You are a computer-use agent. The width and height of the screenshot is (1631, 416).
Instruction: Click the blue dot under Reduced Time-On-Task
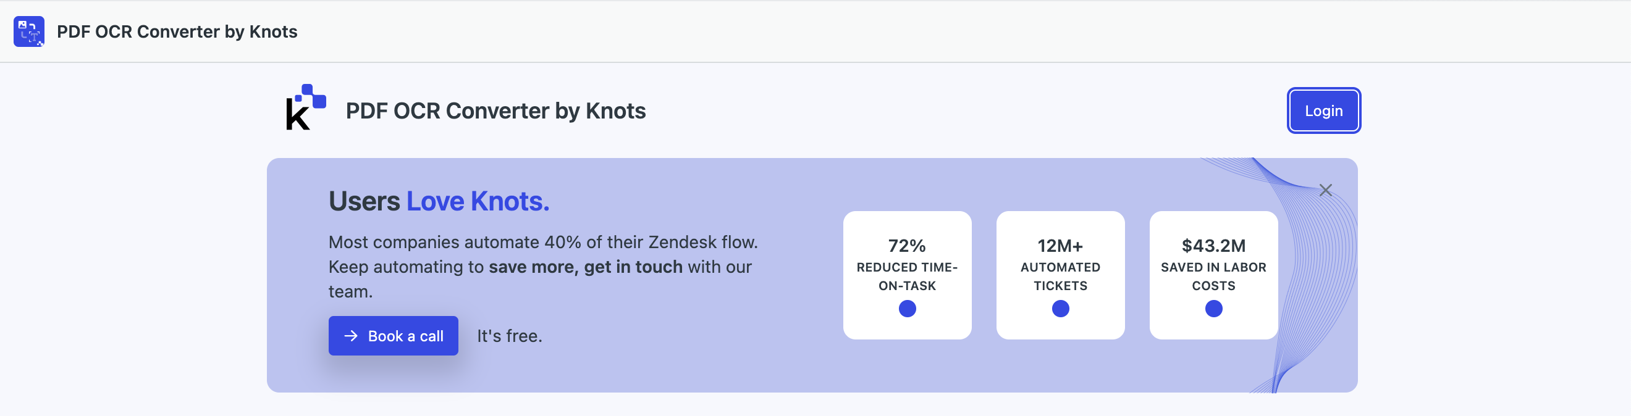pos(907,309)
